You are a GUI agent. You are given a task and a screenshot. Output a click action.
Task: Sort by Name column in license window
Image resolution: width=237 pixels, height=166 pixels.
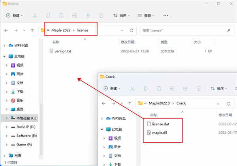56,42
